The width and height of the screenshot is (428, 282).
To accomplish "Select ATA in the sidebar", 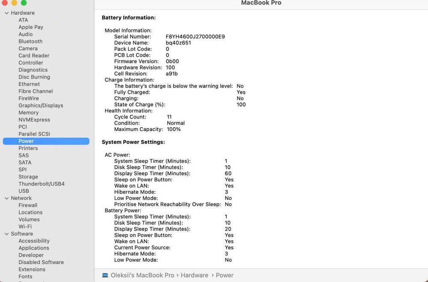I will tap(23, 20).
